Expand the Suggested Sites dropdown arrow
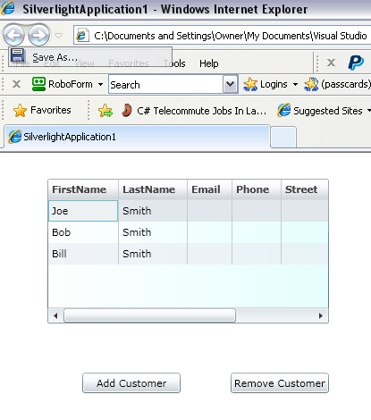This screenshot has width=371, height=420. click(x=369, y=111)
